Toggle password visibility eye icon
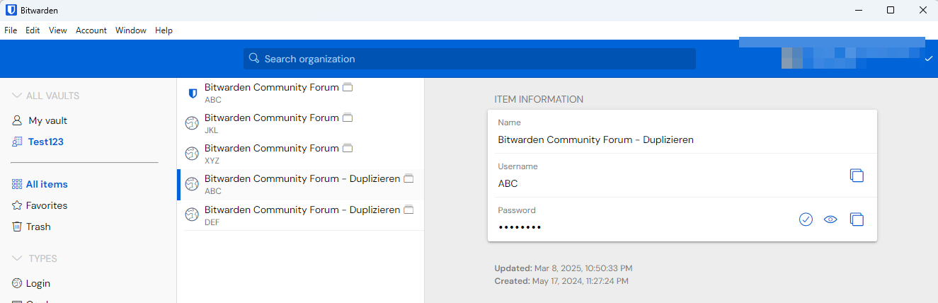This screenshot has width=938, height=303. click(x=830, y=219)
